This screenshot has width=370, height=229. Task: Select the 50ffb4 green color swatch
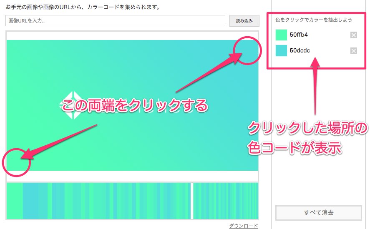pyautogui.click(x=281, y=35)
